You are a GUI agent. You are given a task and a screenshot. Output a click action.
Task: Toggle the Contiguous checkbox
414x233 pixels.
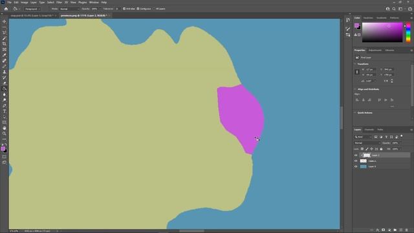pyautogui.click(x=138, y=8)
